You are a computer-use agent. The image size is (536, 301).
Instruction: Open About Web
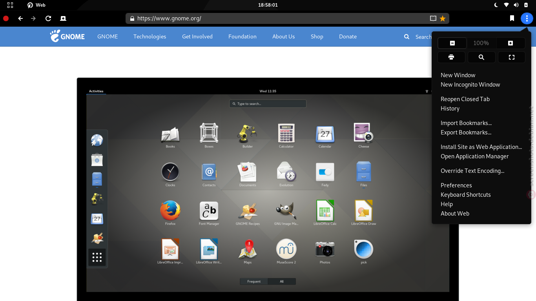tap(455, 214)
